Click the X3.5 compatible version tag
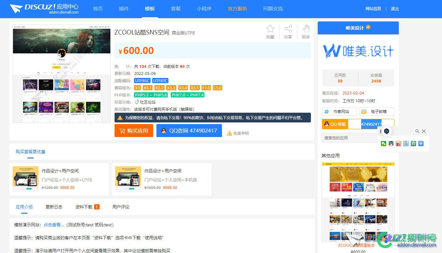 [195, 88]
